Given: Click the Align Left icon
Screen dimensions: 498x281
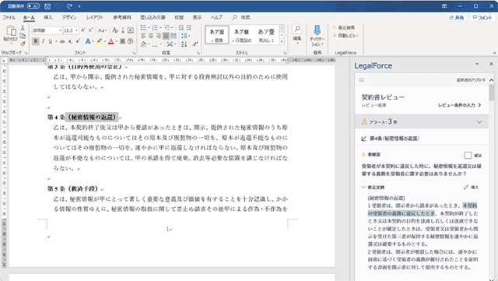Looking at the screenshot, I should pyautogui.click(x=143, y=36).
